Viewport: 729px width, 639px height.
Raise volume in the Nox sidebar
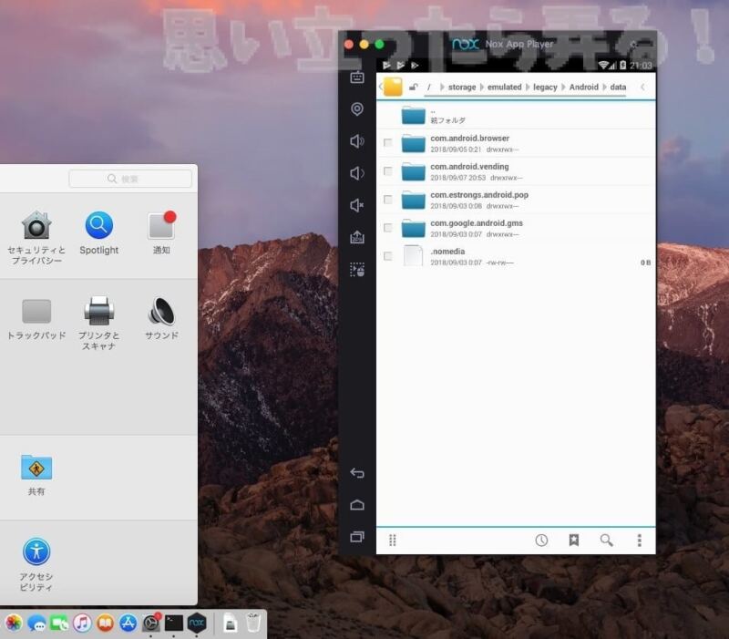coord(357,141)
